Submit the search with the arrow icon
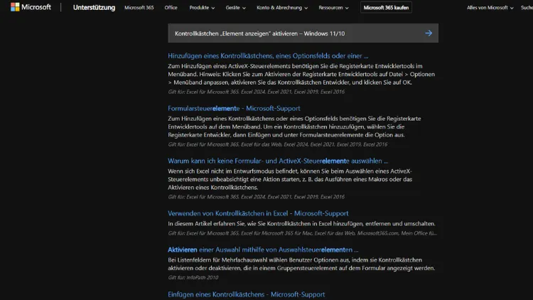 coord(429,33)
